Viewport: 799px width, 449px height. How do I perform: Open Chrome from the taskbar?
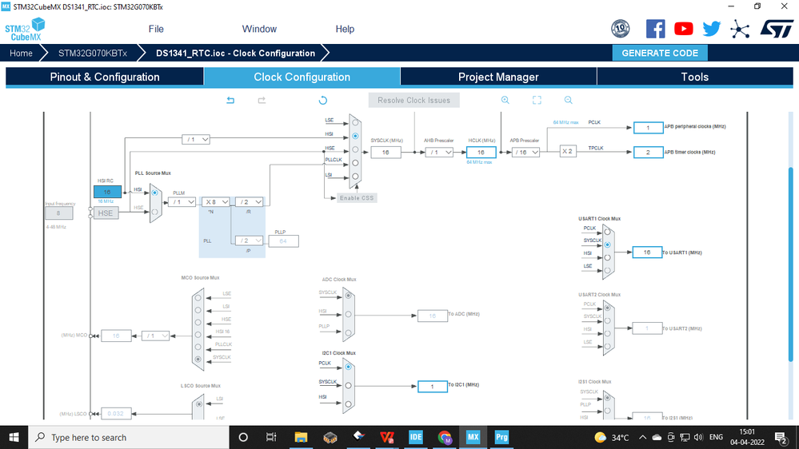445,437
